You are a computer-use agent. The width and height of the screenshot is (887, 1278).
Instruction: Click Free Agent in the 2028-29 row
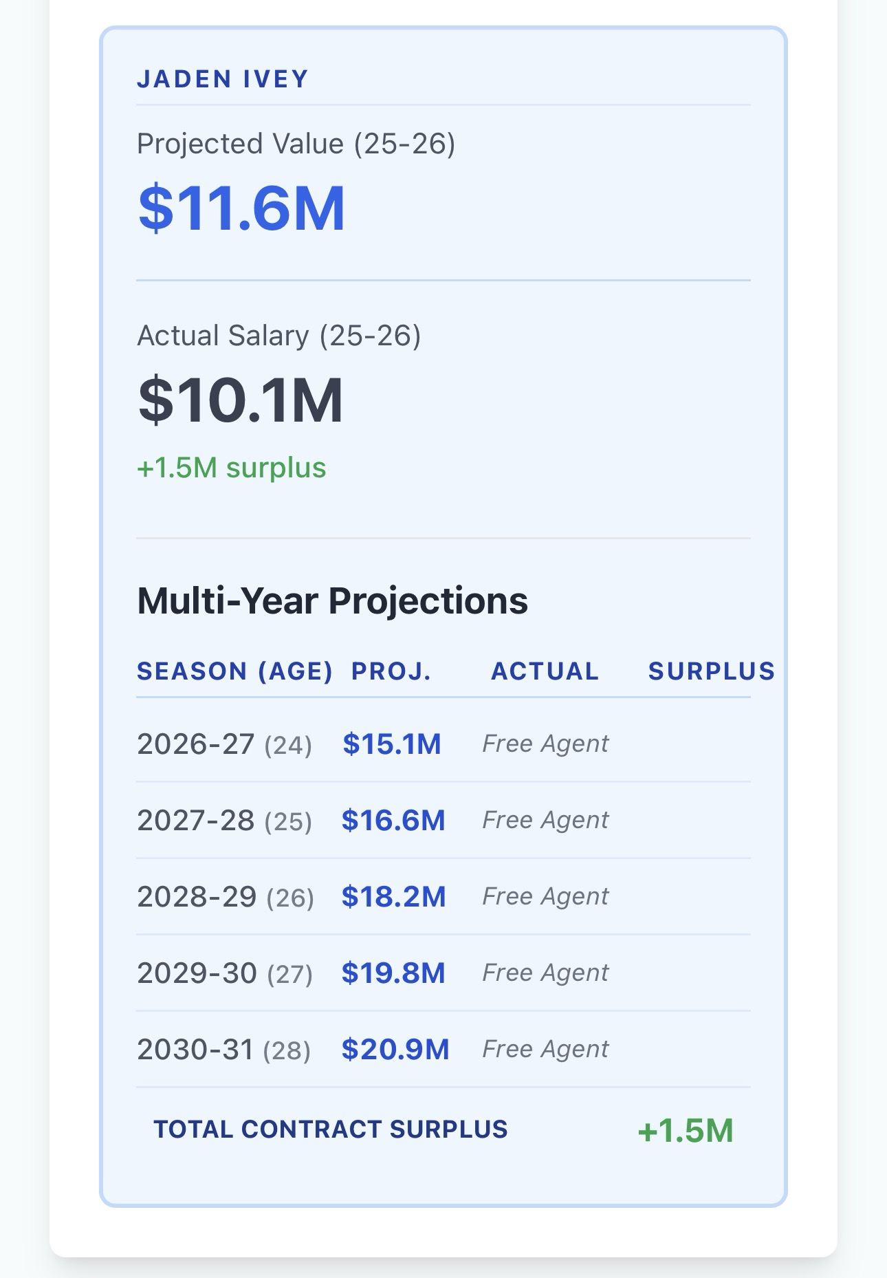pyautogui.click(x=545, y=896)
